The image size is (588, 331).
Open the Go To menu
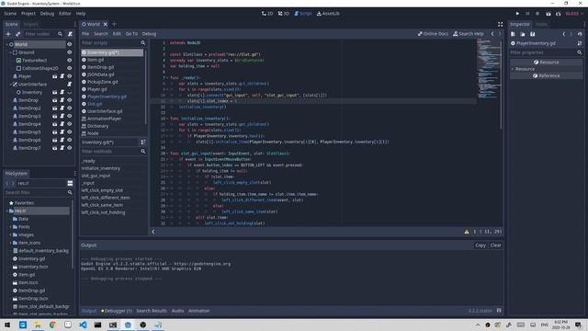click(x=131, y=34)
